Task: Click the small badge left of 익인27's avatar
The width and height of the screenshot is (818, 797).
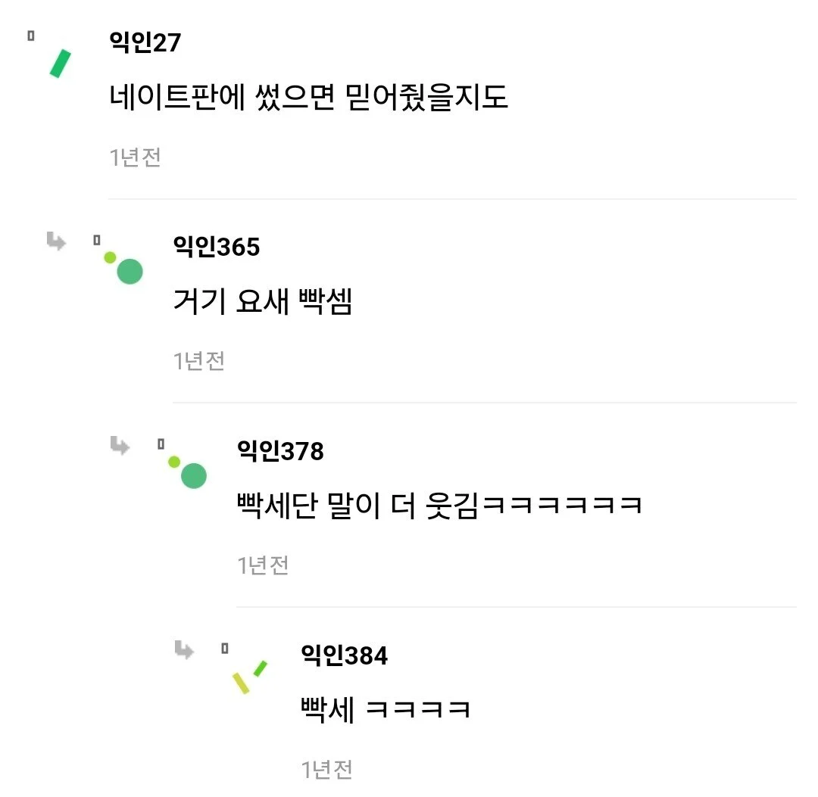Action: (x=31, y=35)
